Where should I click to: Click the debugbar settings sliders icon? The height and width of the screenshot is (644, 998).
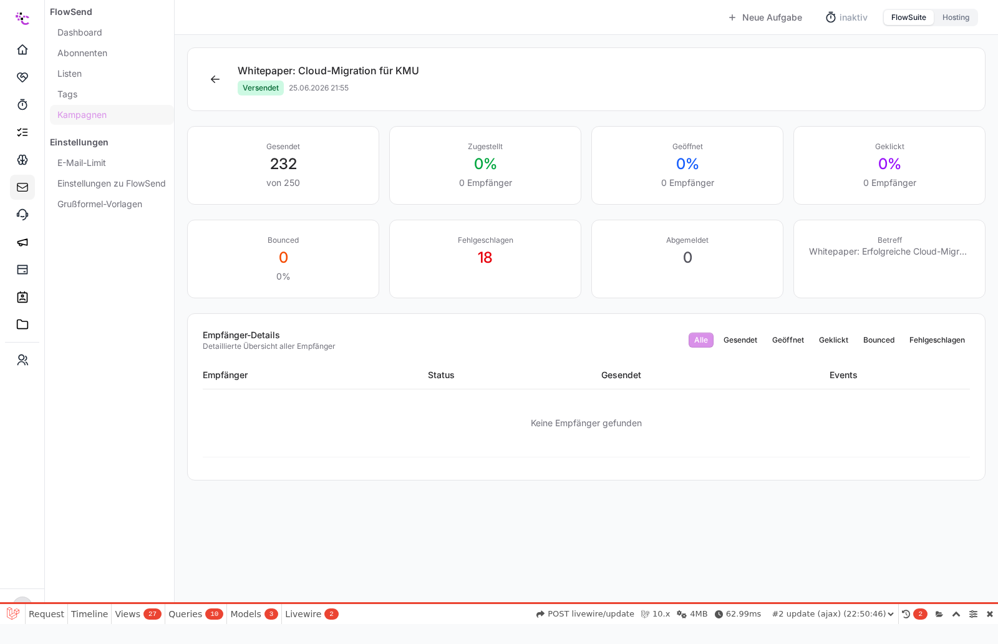tap(973, 614)
